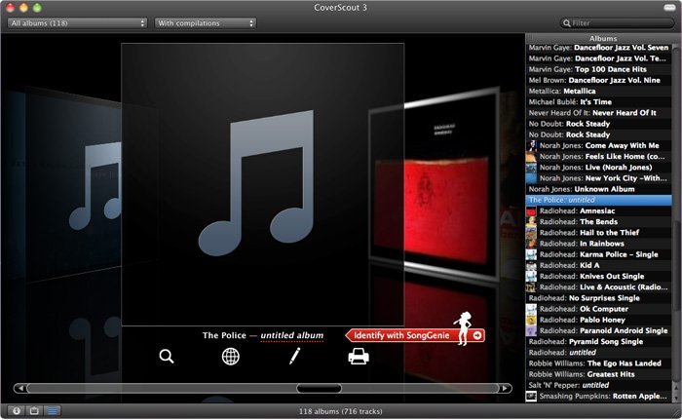Image resolution: width=682 pixels, height=420 pixels.
Task: Select the pencil edit cover icon
Action: point(294,356)
